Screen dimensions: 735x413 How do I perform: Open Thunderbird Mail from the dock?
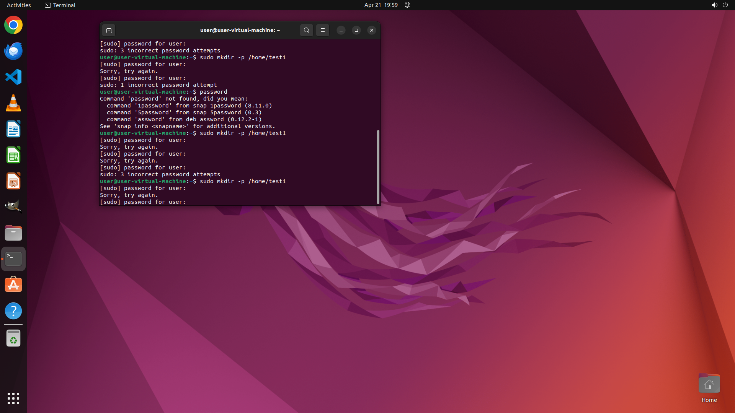point(13,51)
